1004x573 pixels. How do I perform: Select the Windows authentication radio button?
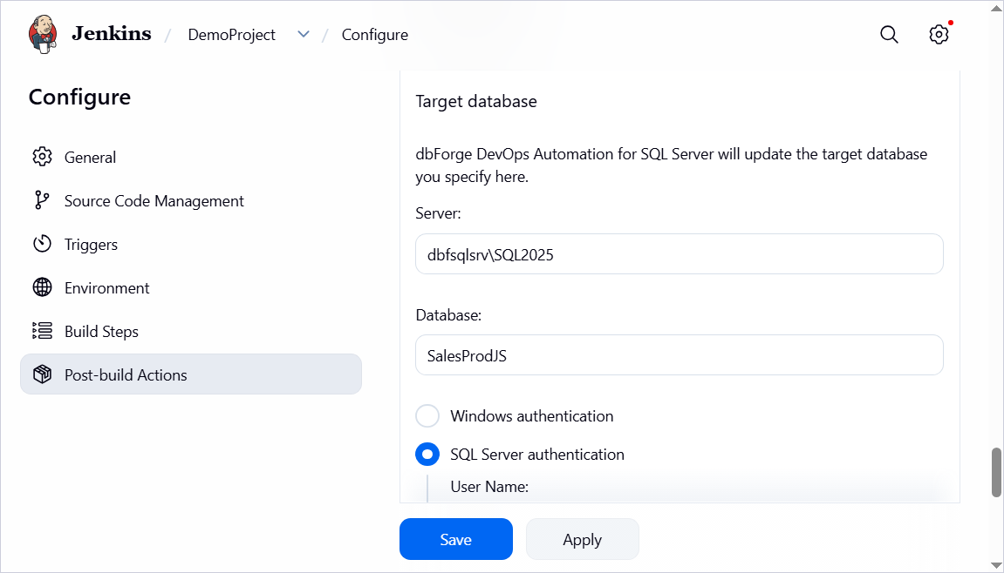pos(427,415)
